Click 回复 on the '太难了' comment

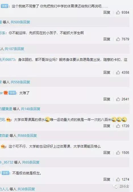point(107,99)
